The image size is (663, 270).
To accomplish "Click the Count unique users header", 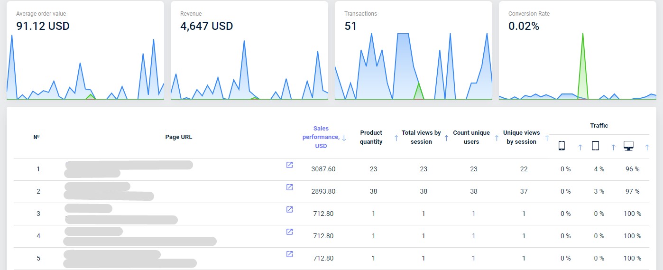I will [471, 137].
